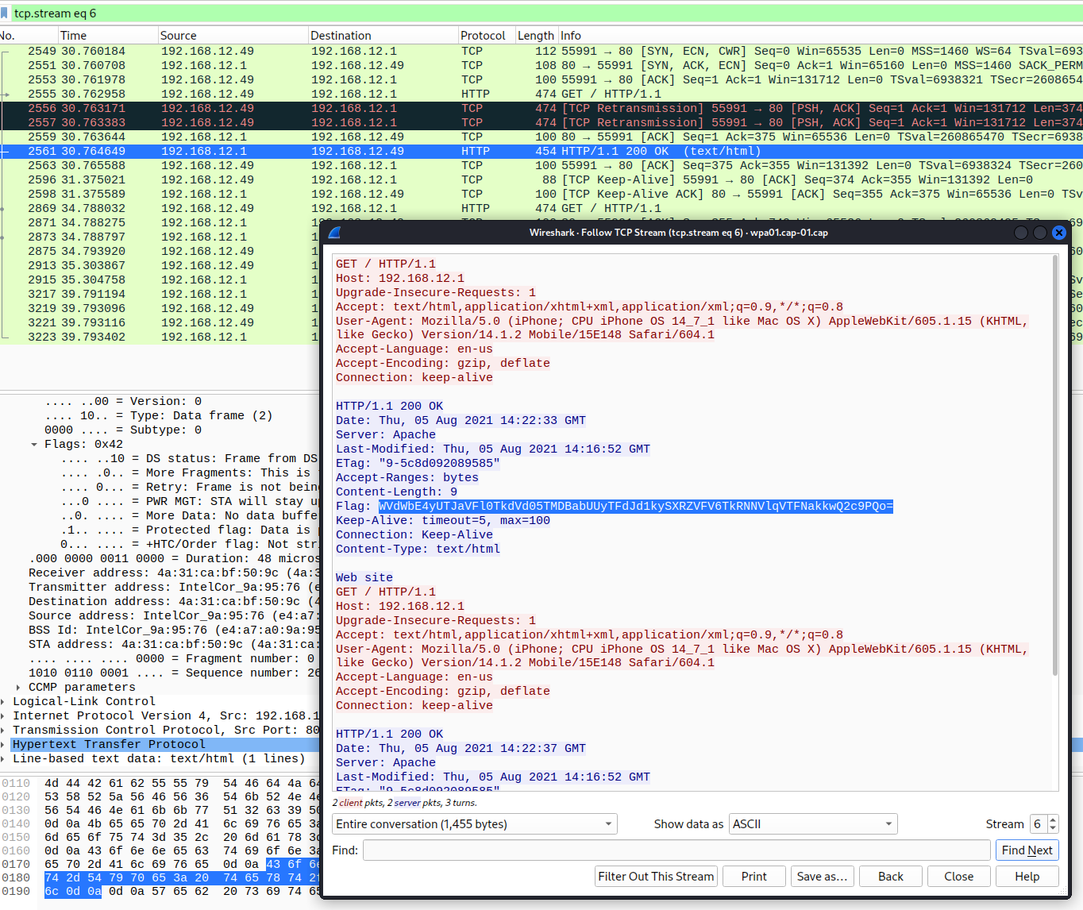Click into the Find text field
Screen dimensions: 1083x910
[x=676, y=850]
